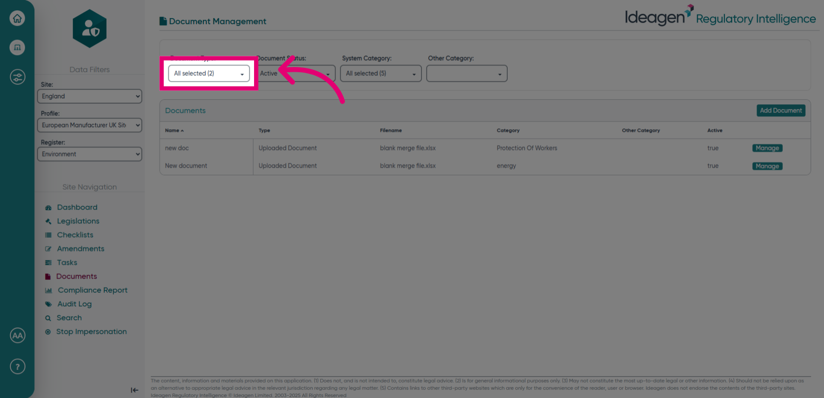
Task: Click the Filename column header
Action: 391,131
